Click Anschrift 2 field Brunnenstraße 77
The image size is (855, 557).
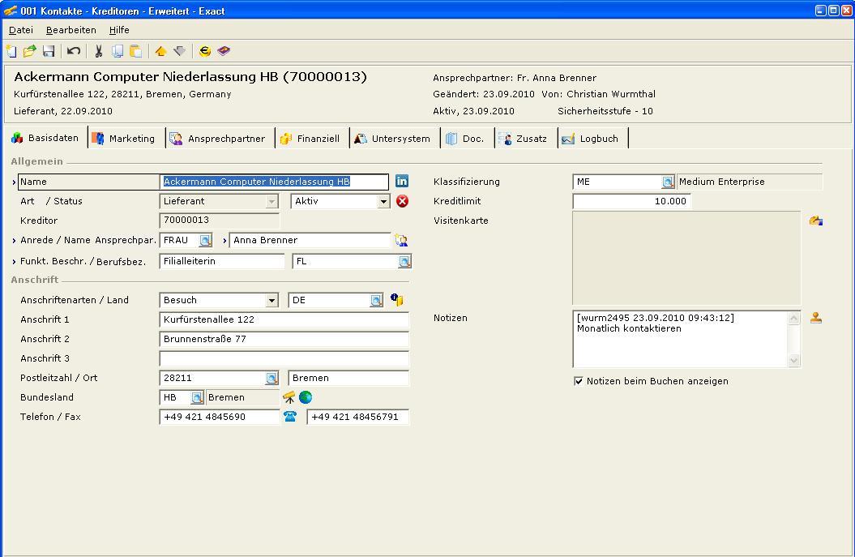(x=284, y=340)
